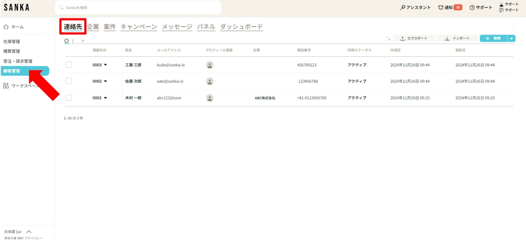
Task: Expand dropdown arrow next to 新規 button
Action: point(511,39)
